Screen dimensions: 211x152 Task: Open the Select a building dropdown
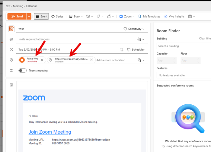[x=184, y=46]
